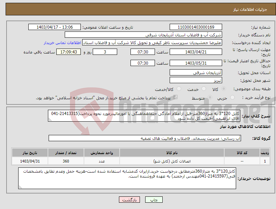This screenshot has height=209, width=276.
Task: Click the resize handle of the need description box
Action: [x=50, y=120]
